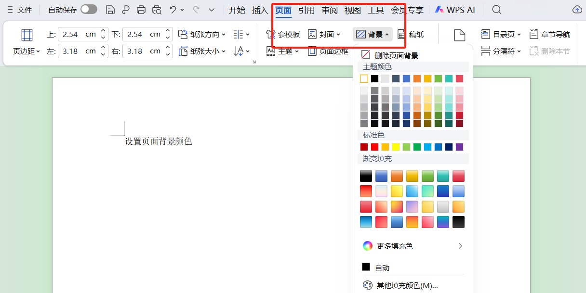Pick the standard dark red swatch
586x293 pixels.
tap(364, 147)
